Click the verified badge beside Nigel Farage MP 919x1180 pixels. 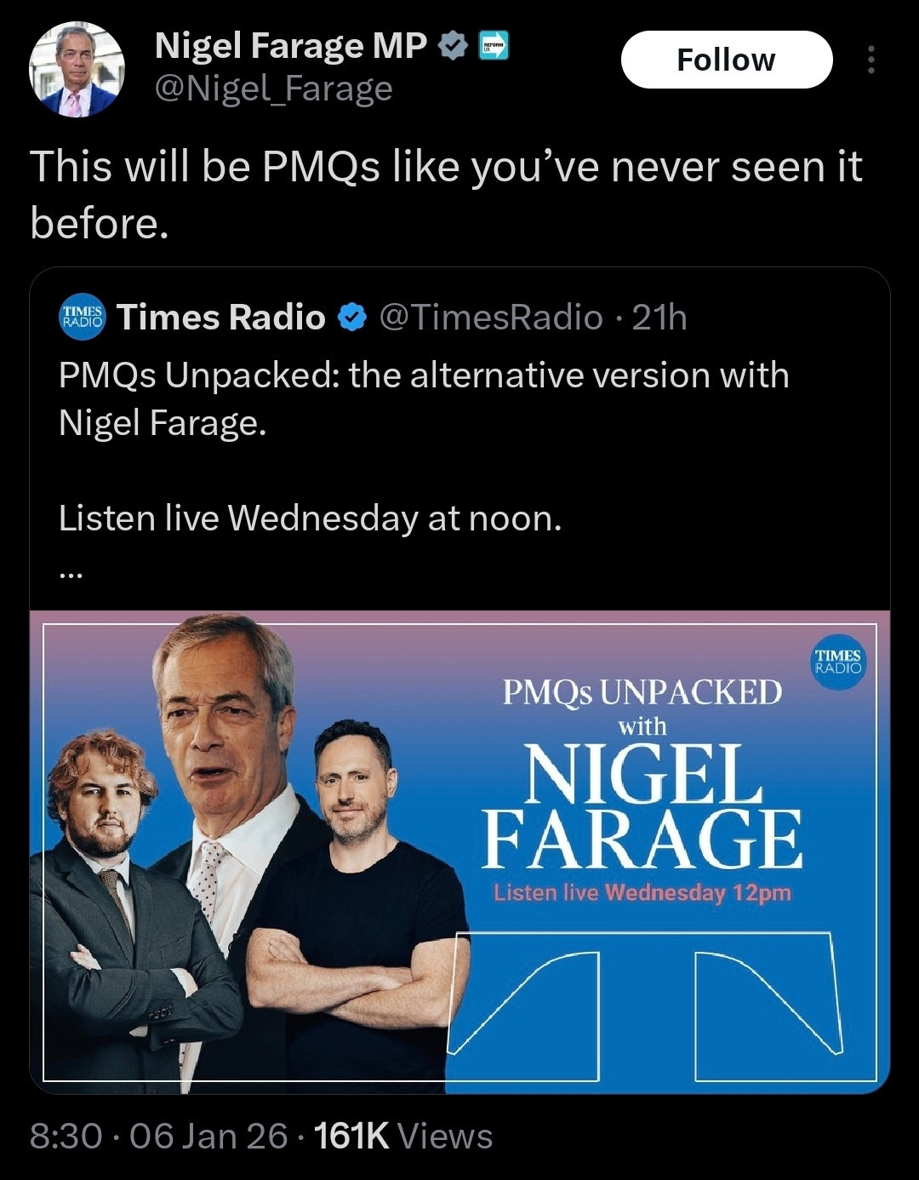pyautogui.click(x=453, y=46)
